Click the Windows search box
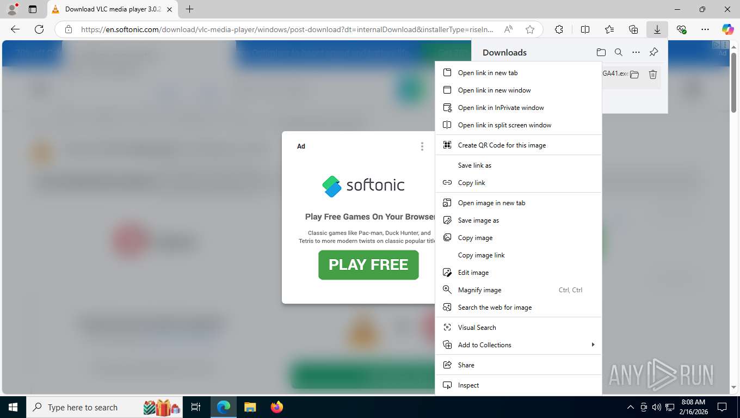The width and height of the screenshot is (740, 418). tap(104, 407)
